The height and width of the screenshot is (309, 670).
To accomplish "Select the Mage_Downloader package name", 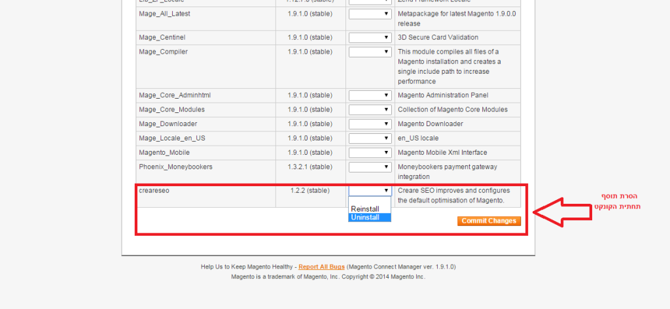I will pos(168,123).
